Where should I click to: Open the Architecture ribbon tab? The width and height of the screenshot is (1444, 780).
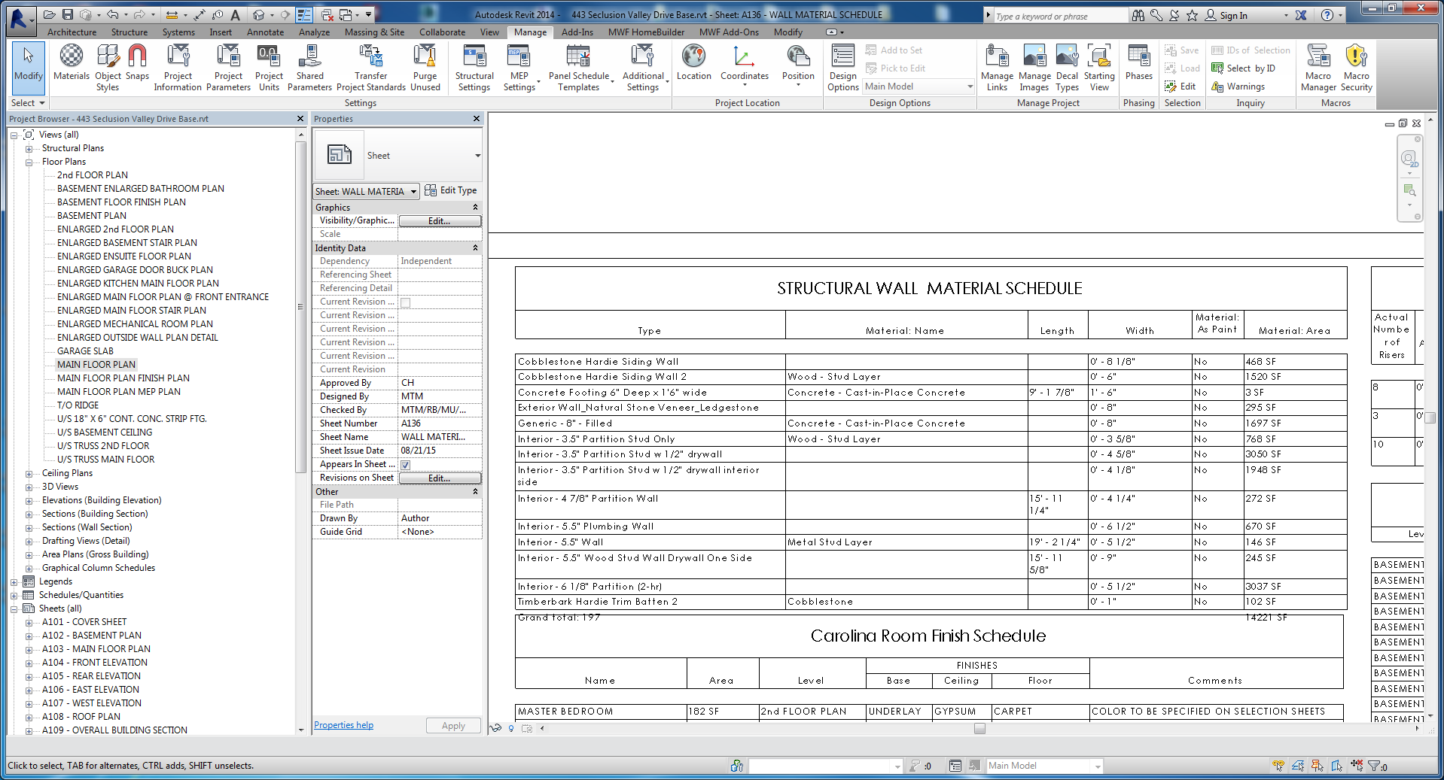pos(72,32)
